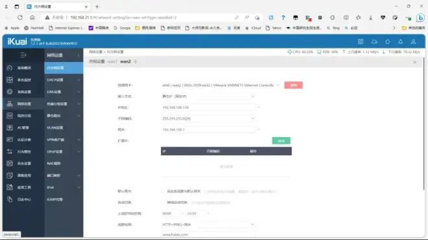
Task: Click the browser home icon
Action: coord(32,17)
